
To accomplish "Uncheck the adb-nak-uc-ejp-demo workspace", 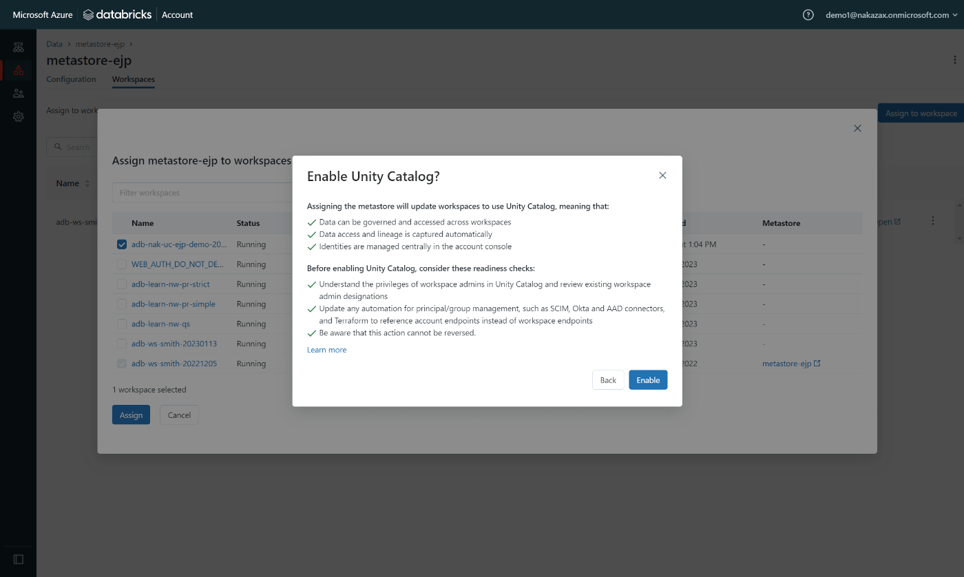I will (x=122, y=244).
